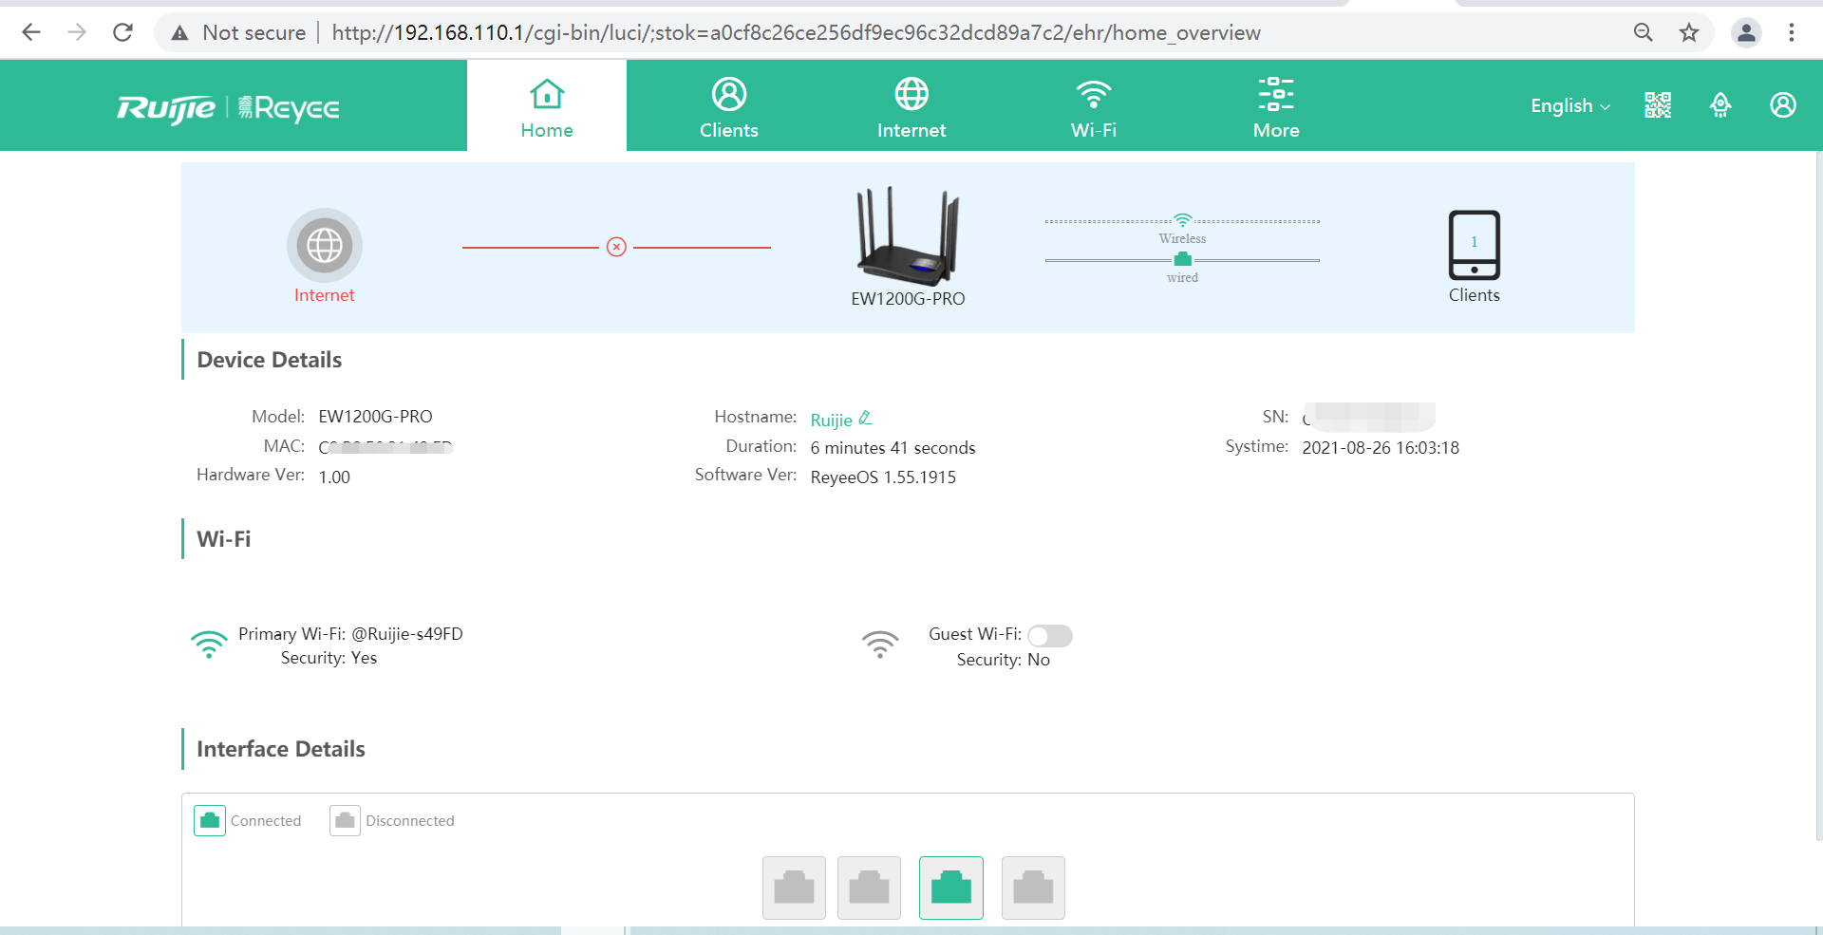Click the Disconnected legend port icon

[x=345, y=820]
